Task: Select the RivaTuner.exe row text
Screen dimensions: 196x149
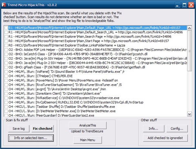Action: click(x=65, y=85)
